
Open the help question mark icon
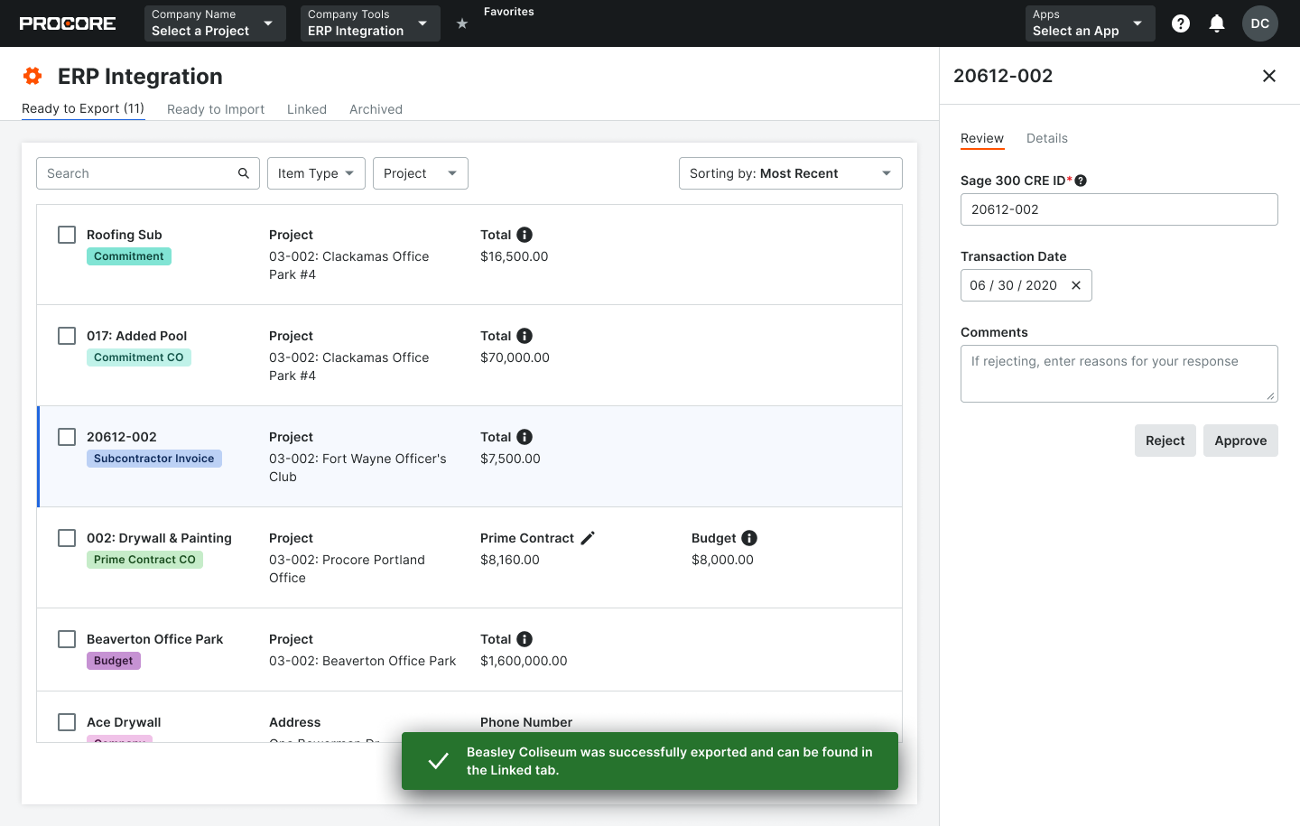[1181, 23]
